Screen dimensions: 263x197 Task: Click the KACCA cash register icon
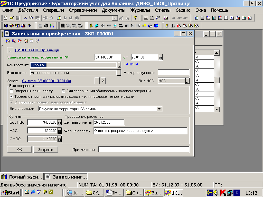[x=150, y=25]
